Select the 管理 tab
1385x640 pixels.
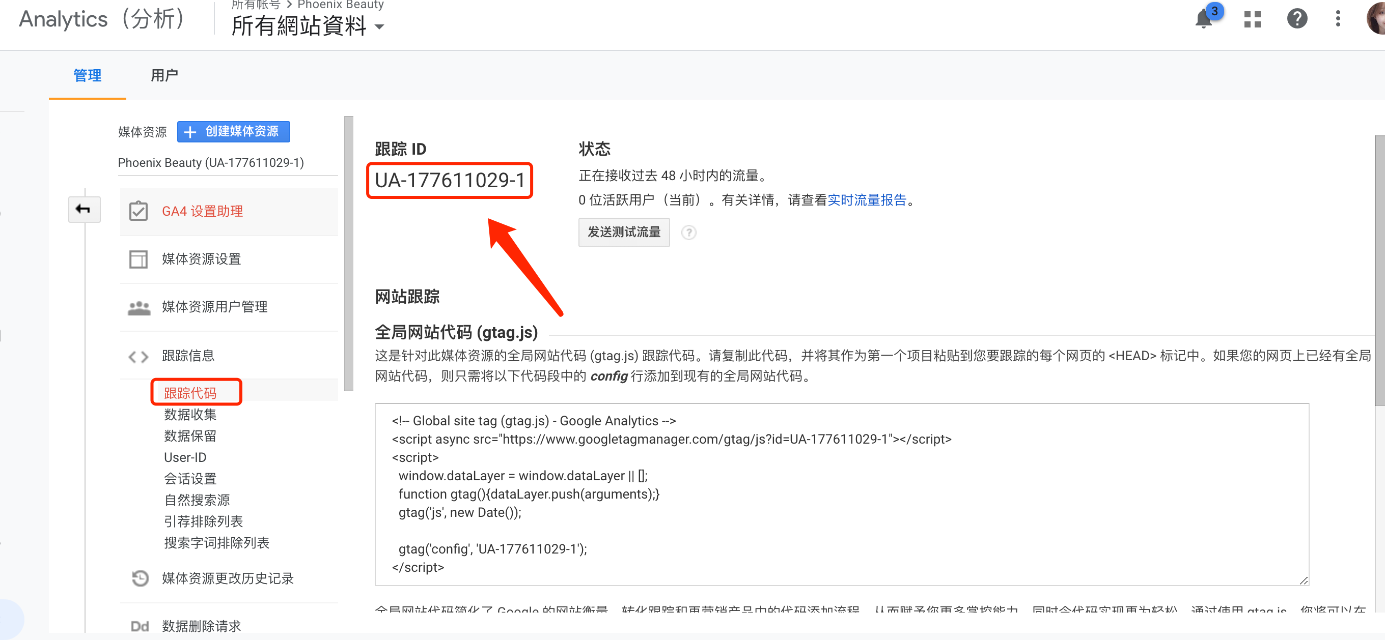pyautogui.click(x=87, y=75)
